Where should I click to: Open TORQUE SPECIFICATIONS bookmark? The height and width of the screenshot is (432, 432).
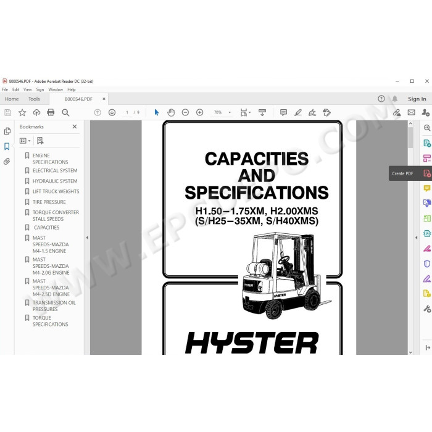coord(51,321)
